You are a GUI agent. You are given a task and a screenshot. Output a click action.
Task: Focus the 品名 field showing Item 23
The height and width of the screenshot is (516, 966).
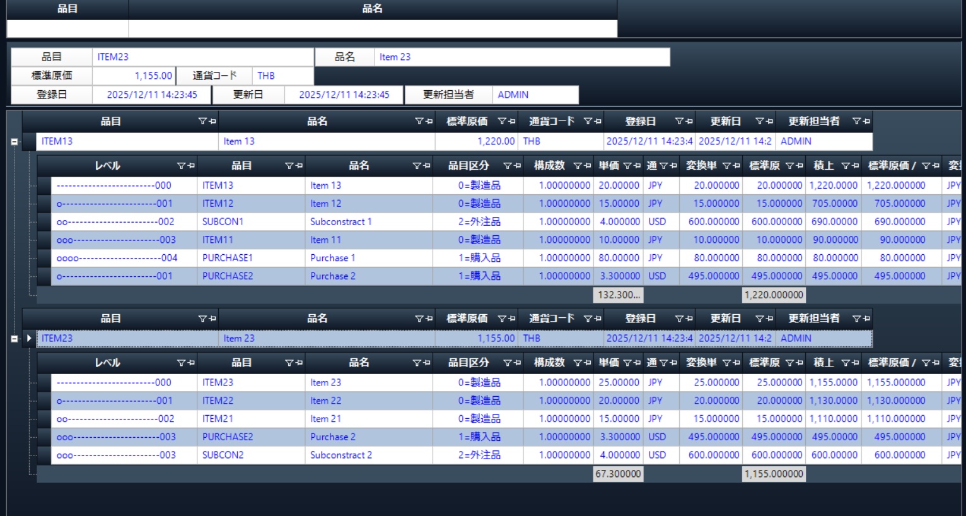coord(521,57)
